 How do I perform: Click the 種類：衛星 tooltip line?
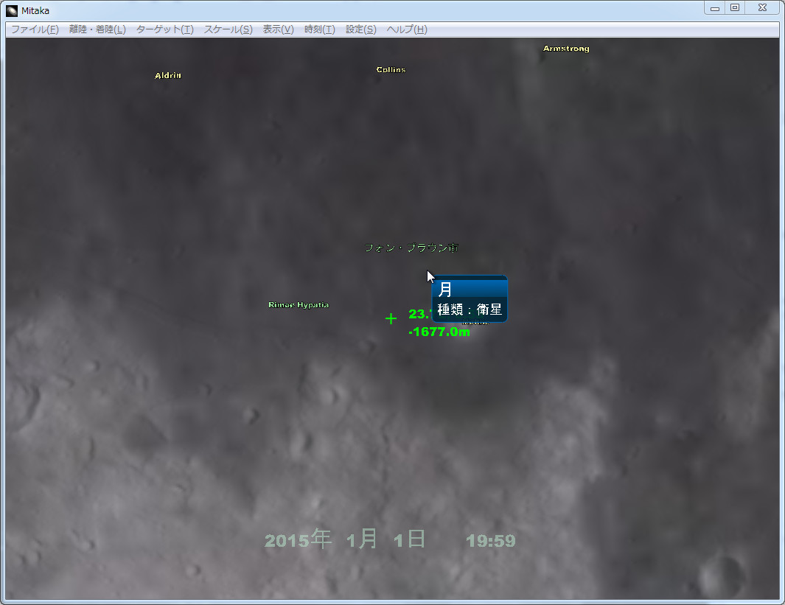click(470, 310)
